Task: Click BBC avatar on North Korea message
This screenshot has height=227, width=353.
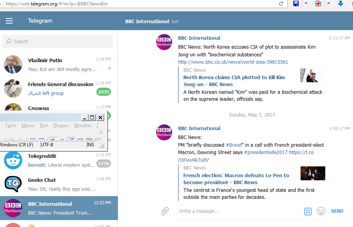Action: (x=164, y=42)
